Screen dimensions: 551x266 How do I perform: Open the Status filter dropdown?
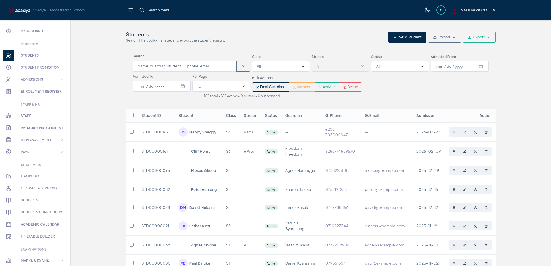[x=400, y=66]
